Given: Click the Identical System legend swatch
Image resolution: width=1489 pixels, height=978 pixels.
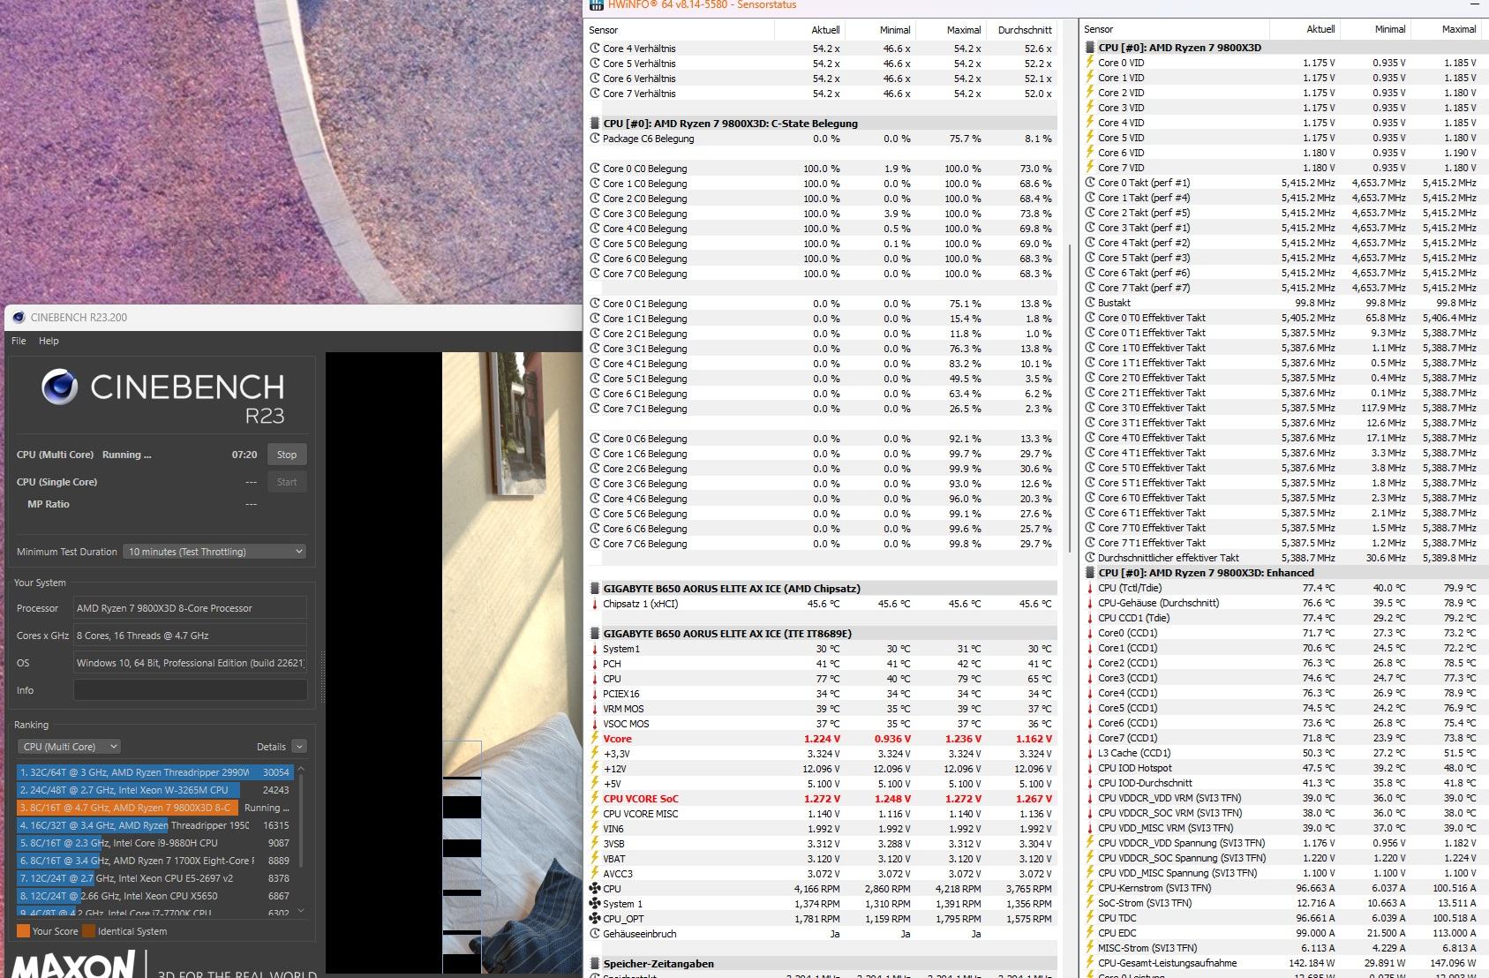Looking at the screenshot, I should [x=88, y=931].
